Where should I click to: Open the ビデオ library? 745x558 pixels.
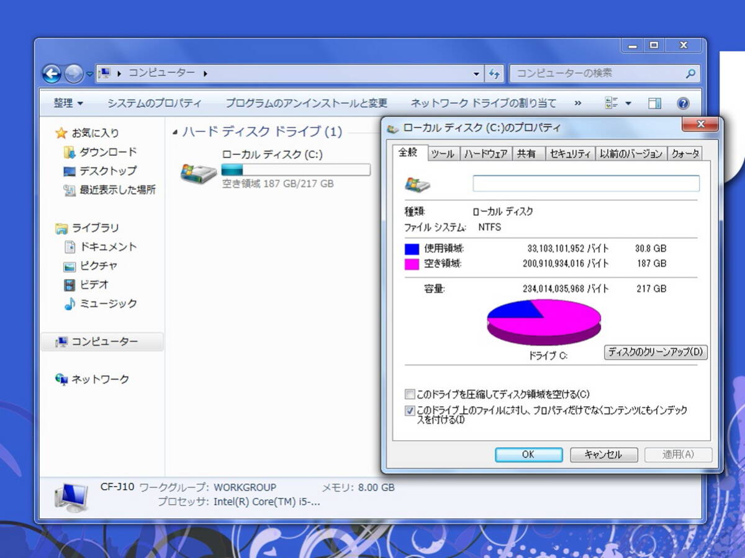[94, 285]
